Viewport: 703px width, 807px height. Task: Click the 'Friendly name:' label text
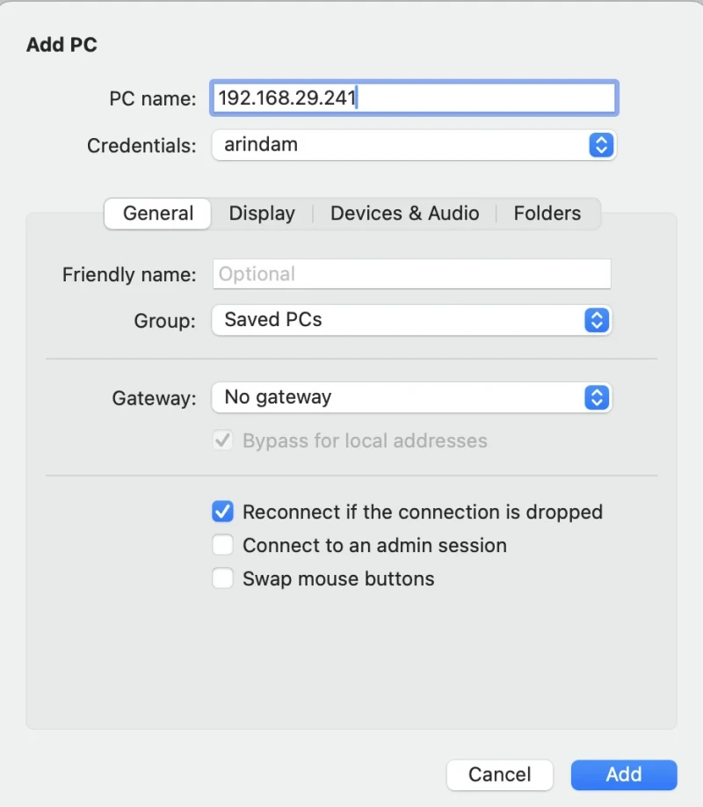click(x=129, y=275)
